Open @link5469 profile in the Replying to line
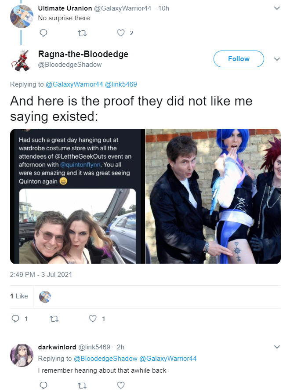Viewport: 290px width, 392px height. pos(121,84)
